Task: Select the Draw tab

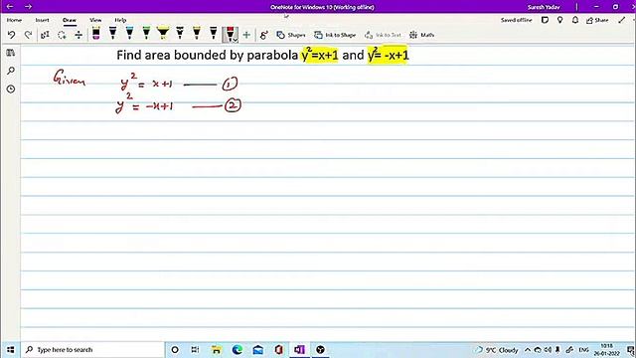Action: pos(70,20)
